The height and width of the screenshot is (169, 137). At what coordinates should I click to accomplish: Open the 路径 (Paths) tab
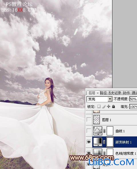pyautogui.click(x=104, y=93)
